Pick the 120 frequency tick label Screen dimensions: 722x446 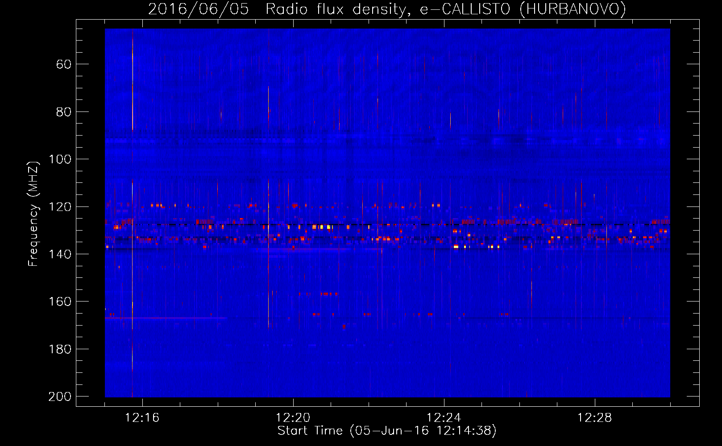pyautogui.click(x=60, y=207)
